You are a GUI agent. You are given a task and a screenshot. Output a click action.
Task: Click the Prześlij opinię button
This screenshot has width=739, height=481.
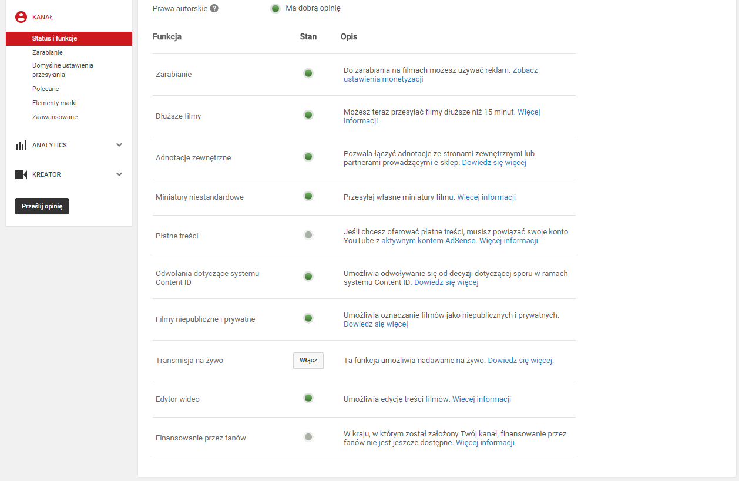pos(42,206)
